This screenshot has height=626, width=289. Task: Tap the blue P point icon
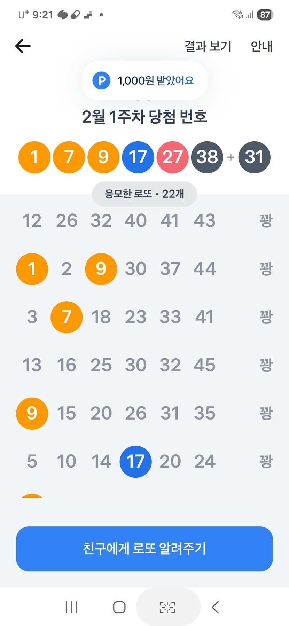(x=101, y=81)
